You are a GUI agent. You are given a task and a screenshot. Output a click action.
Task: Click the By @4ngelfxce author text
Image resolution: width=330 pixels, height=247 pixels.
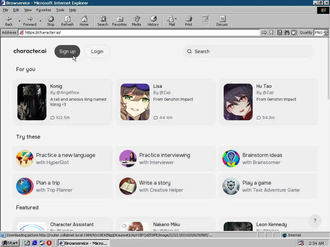pyautogui.click(x=64, y=92)
